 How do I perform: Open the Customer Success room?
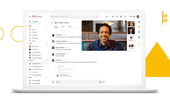(38, 67)
